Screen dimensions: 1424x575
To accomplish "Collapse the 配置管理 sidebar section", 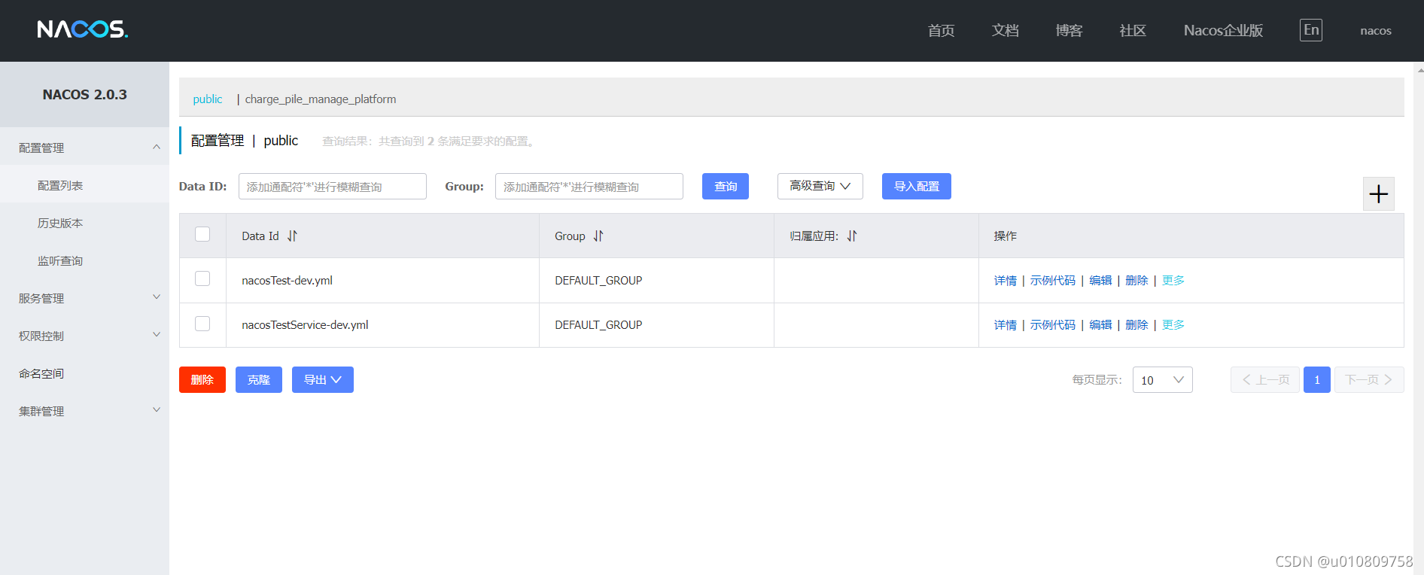I will coord(84,148).
